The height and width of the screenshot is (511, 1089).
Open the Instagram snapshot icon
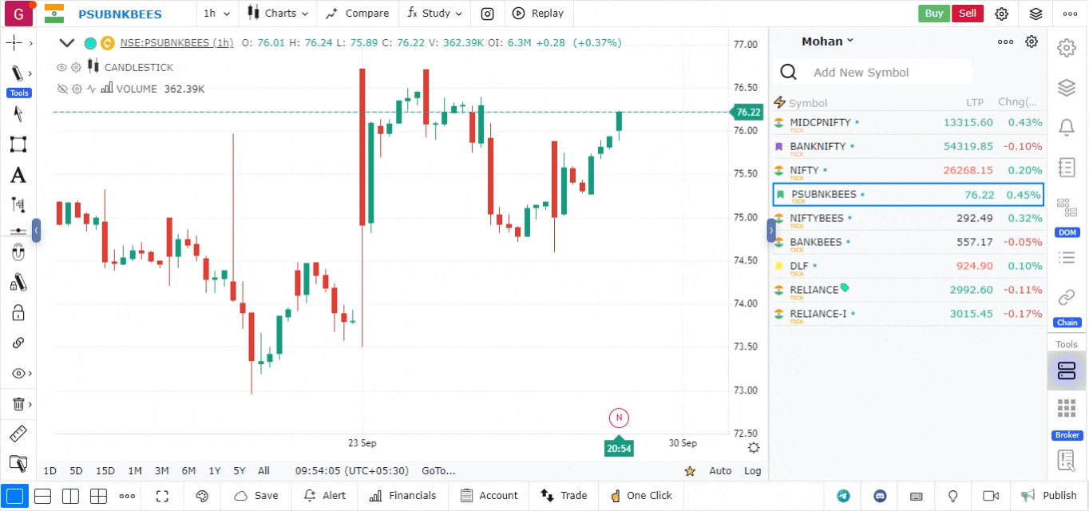coord(487,14)
